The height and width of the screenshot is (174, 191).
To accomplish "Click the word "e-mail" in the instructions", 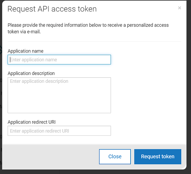I will (x=34, y=32).
